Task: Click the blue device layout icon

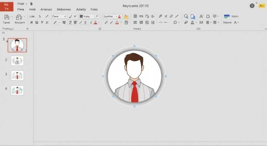Action: click(x=193, y=17)
